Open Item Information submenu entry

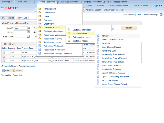coord(80,34)
